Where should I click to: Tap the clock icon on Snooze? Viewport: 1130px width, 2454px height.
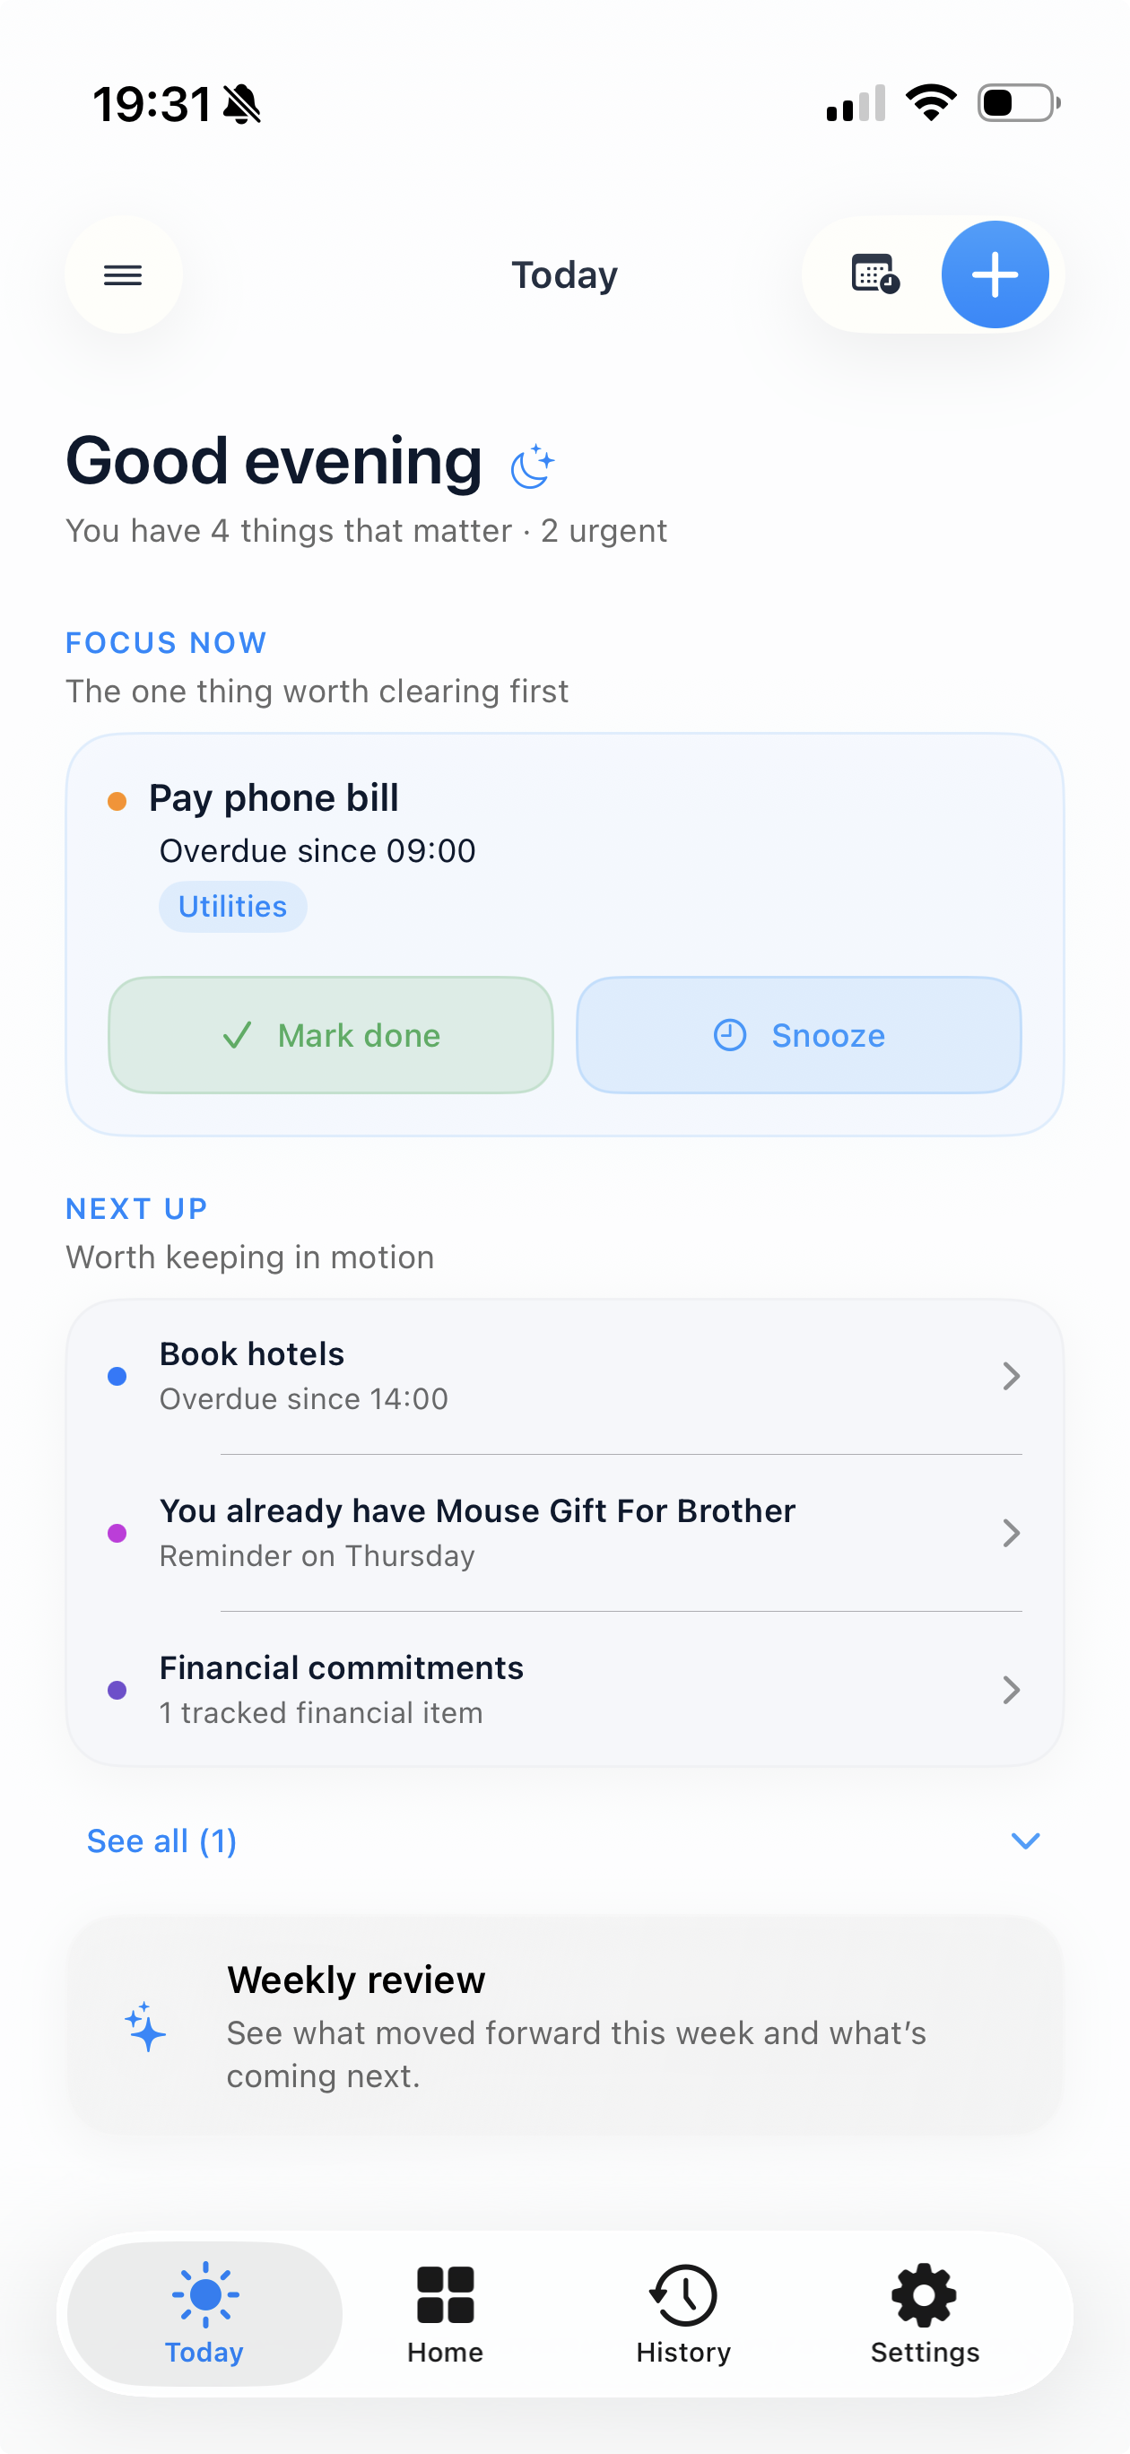(x=730, y=1034)
